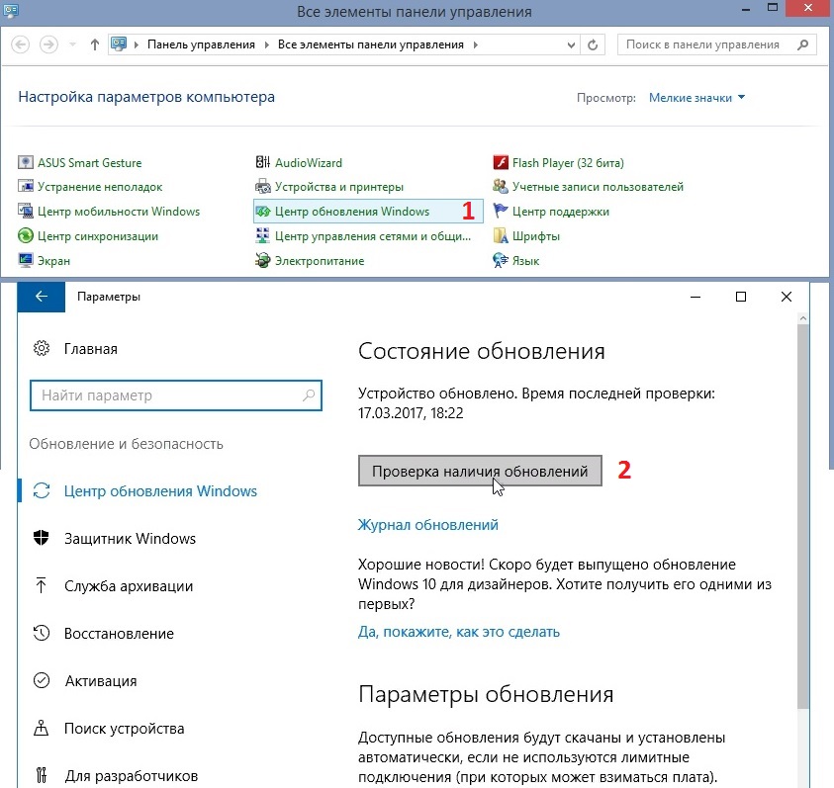Select Центр обновления Windows in Settings sidebar
This screenshot has height=788, width=834.
tap(160, 490)
